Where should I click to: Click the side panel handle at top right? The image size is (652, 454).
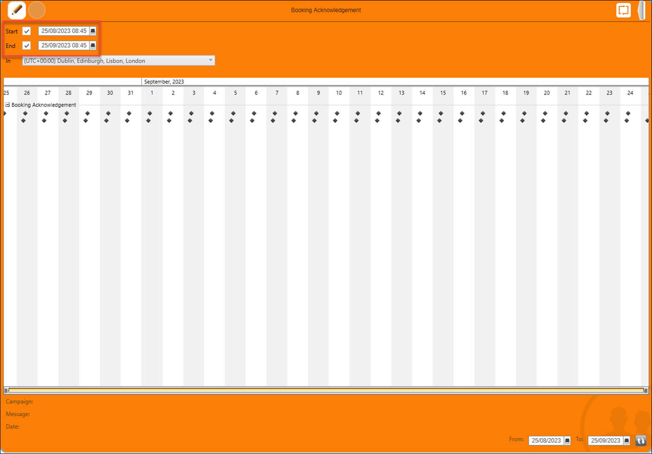pyautogui.click(x=641, y=10)
